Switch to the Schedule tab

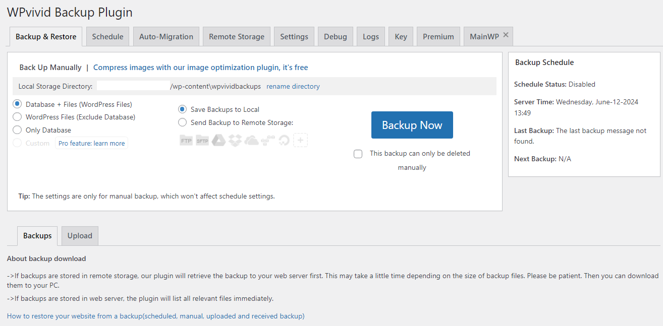coord(108,37)
